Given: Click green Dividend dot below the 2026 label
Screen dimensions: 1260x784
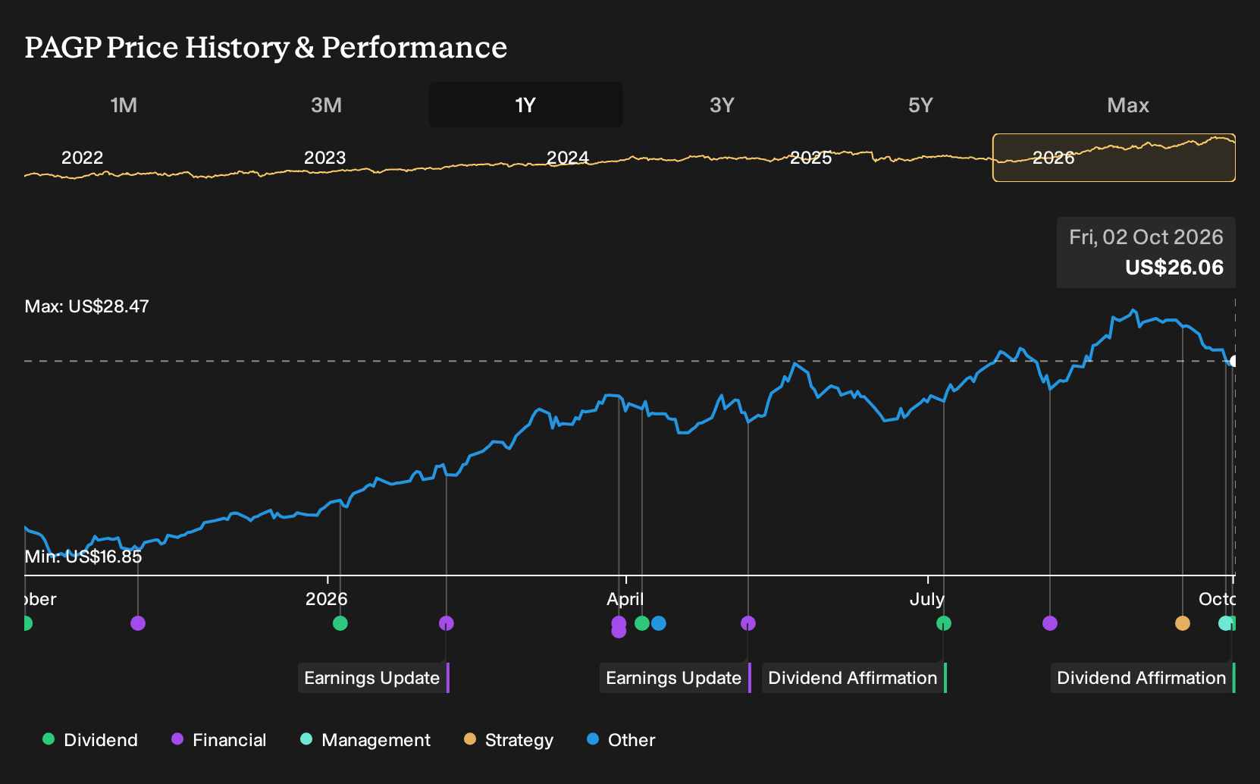Looking at the screenshot, I should click(x=340, y=623).
